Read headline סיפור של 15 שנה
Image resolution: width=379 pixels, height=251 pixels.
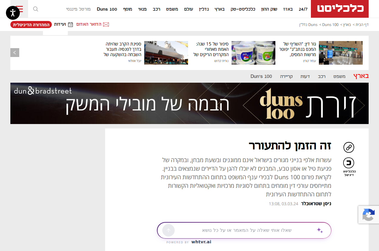pos(211,49)
